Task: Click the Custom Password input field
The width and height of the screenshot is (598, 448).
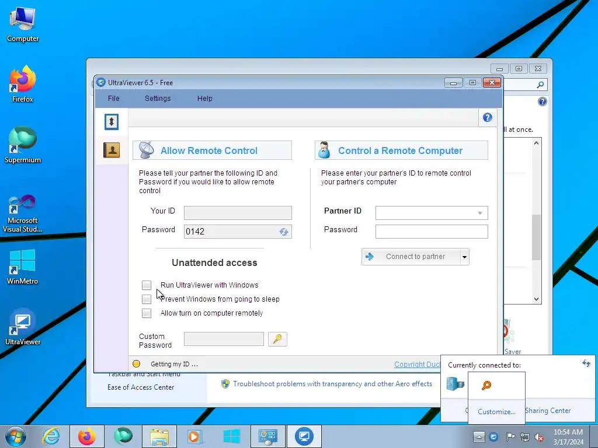Action: [x=224, y=339]
